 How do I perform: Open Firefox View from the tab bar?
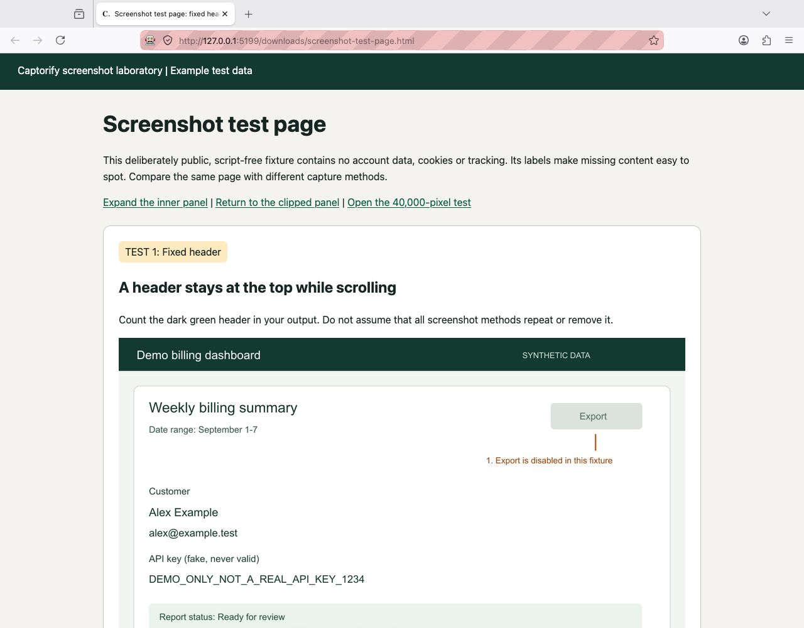pos(79,14)
